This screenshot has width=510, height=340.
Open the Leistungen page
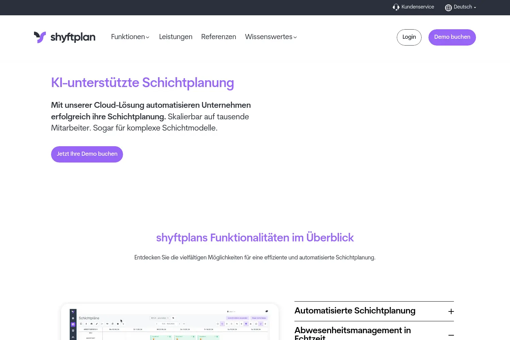coord(176,37)
